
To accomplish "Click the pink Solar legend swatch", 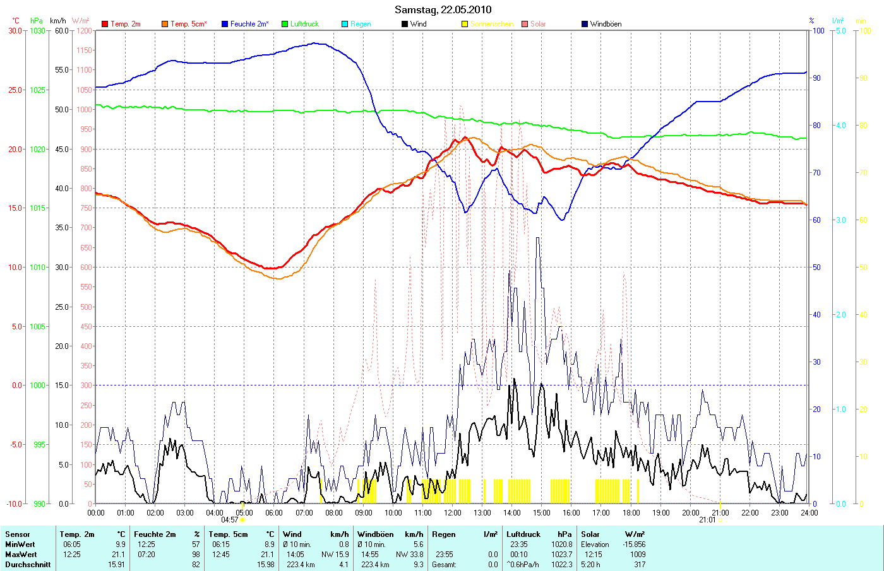I will 525,24.
